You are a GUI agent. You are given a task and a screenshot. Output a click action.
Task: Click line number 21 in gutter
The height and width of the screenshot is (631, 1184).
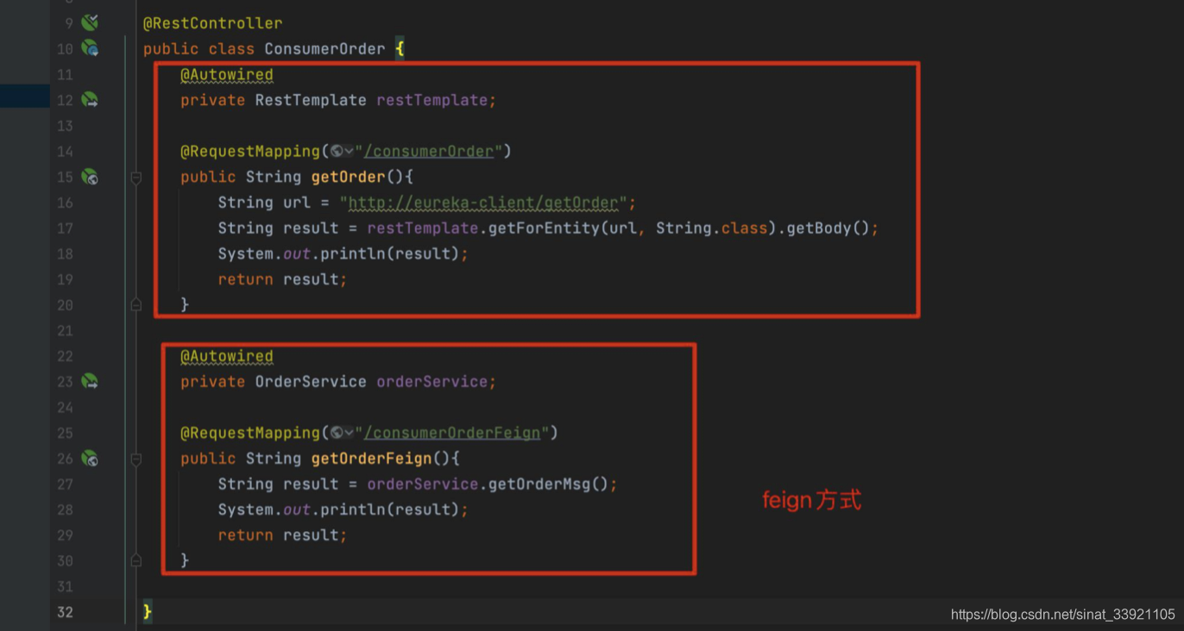coord(65,330)
